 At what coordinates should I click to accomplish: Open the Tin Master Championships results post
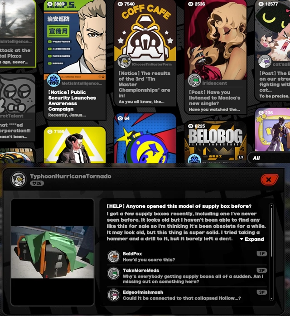pyautogui.click(x=145, y=53)
